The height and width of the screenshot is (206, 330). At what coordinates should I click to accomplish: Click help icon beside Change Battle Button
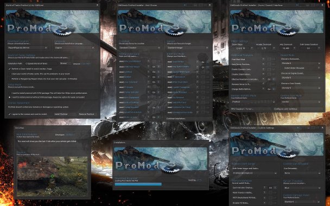[x=263, y=89]
